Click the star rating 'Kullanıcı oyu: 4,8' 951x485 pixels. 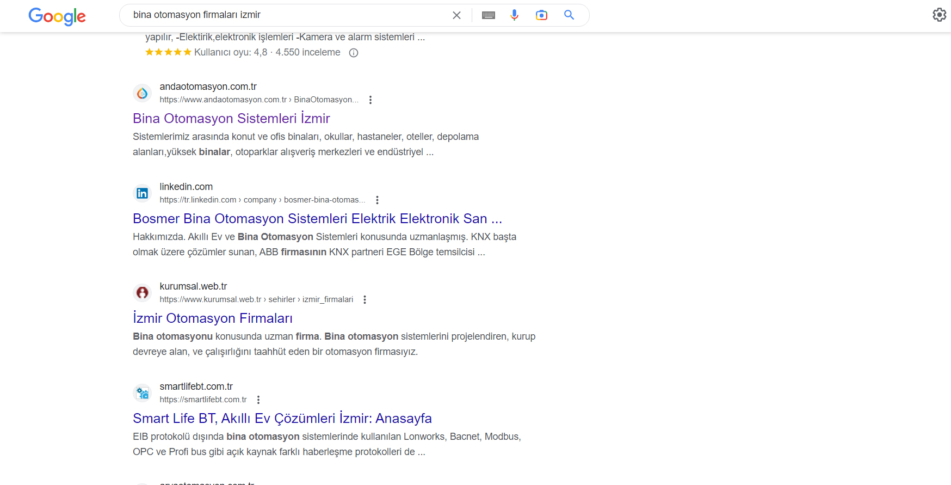click(206, 52)
